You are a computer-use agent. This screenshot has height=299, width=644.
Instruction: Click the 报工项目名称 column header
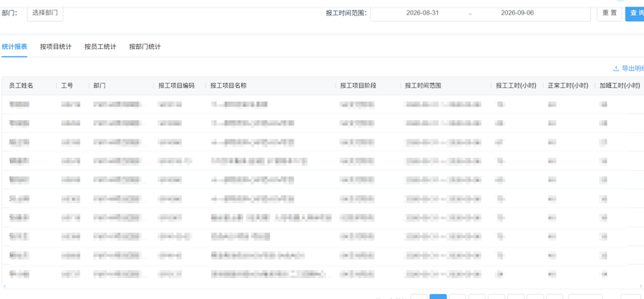click(x=228, y=85)
